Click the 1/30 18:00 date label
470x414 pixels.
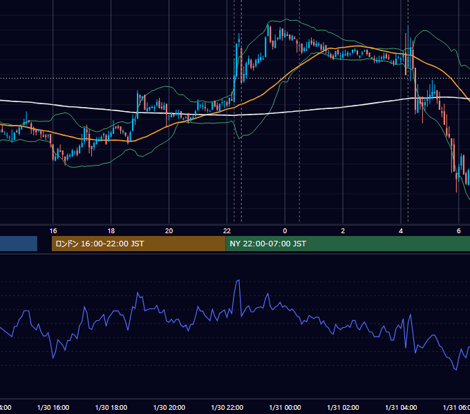[x=111, y=407]
